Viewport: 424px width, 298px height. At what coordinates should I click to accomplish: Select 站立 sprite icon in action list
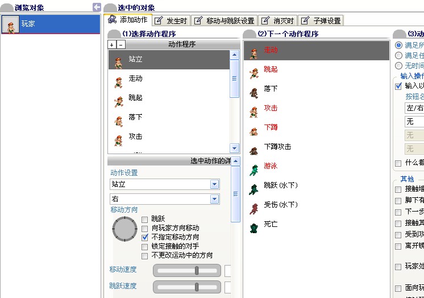point(118,62)
